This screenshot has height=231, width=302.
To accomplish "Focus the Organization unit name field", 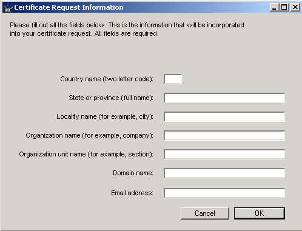I will point(224,154).
